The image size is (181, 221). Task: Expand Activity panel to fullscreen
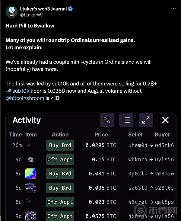click(x=146, y=120)
